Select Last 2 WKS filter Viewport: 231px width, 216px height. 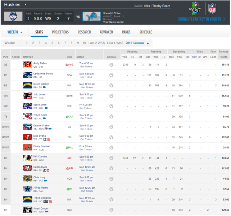[96, 43]
